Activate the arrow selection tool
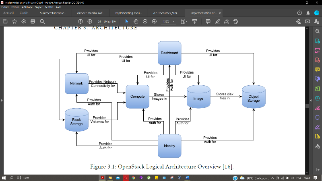 [126, 21]
